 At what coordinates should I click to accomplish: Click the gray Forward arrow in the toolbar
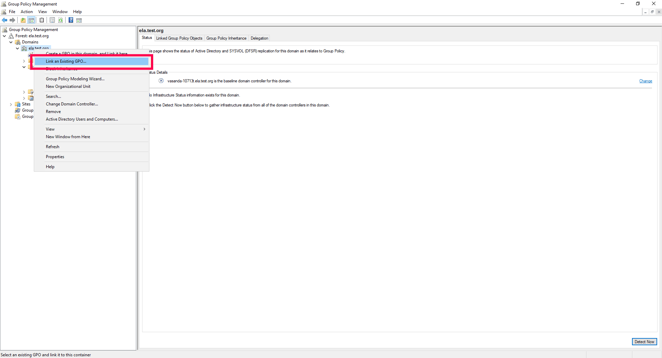tap(12, 20)
